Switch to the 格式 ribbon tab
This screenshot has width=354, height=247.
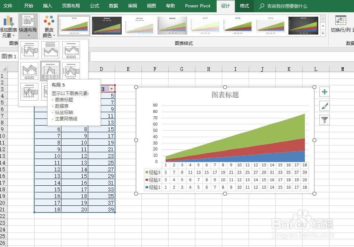(245, 6)
